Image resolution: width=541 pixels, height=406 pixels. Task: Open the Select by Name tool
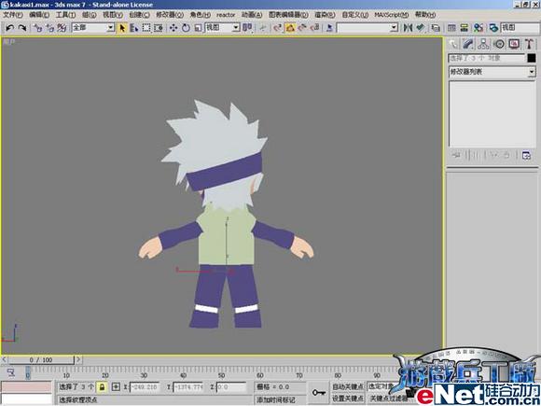tap(134, 28)
